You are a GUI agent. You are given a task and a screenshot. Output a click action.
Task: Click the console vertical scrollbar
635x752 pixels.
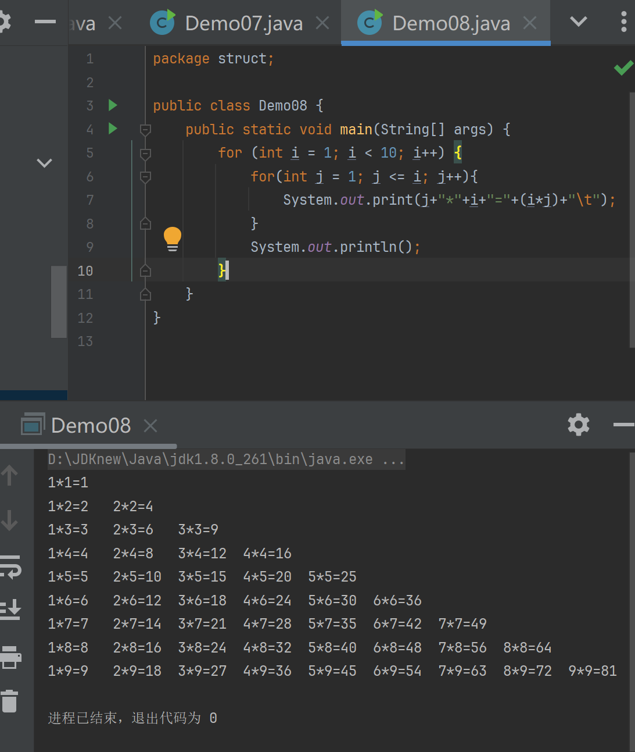tap(632, 601)
